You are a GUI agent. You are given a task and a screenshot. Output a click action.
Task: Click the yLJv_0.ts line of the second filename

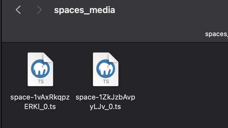[105, 107]
